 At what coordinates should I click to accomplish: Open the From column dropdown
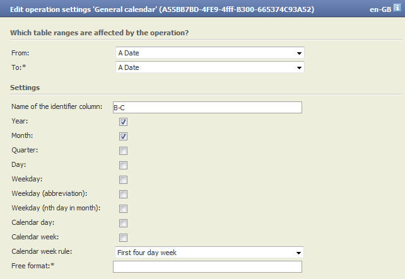pos(210,53)
